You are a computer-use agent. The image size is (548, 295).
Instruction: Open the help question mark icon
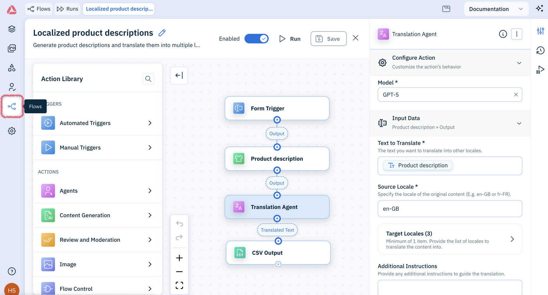[x=12, y=271]
